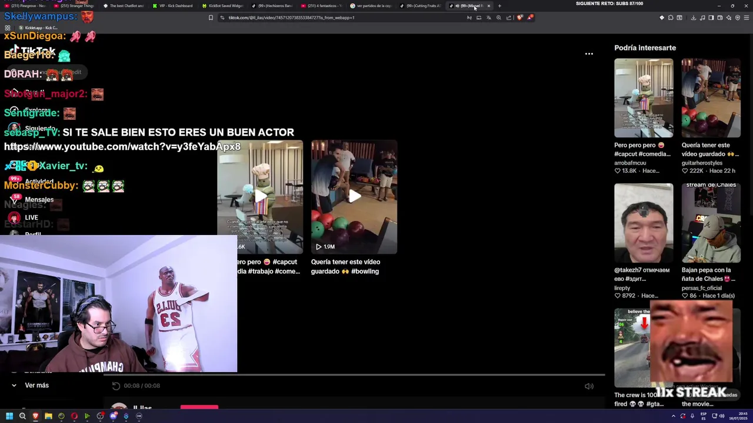Click the microphone icon in system tray
This screenshot has width=753, height=423.
(692, 416)
